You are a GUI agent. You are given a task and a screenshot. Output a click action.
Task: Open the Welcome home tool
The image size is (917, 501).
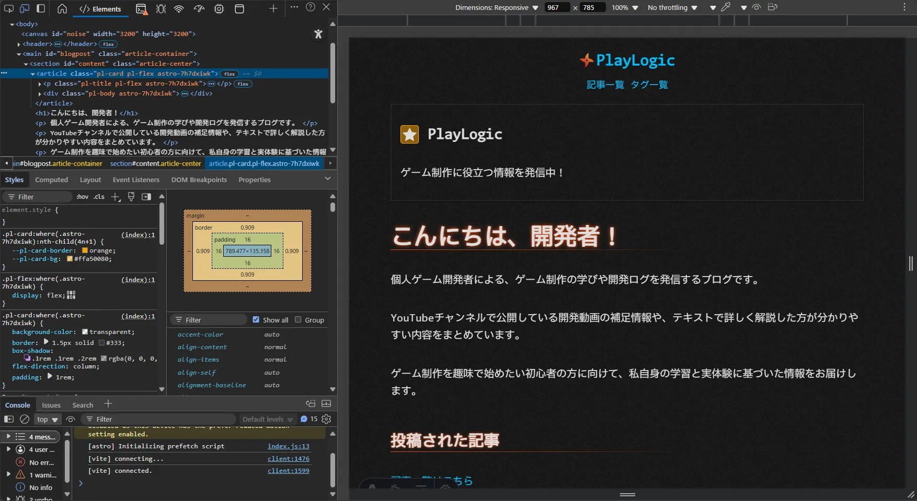(x=62, y=8)
